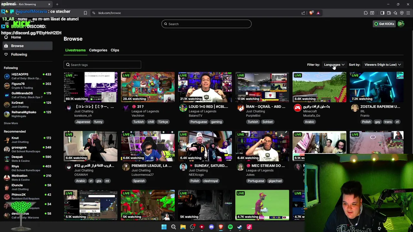Click the Get KICKs button

(384, 24)
